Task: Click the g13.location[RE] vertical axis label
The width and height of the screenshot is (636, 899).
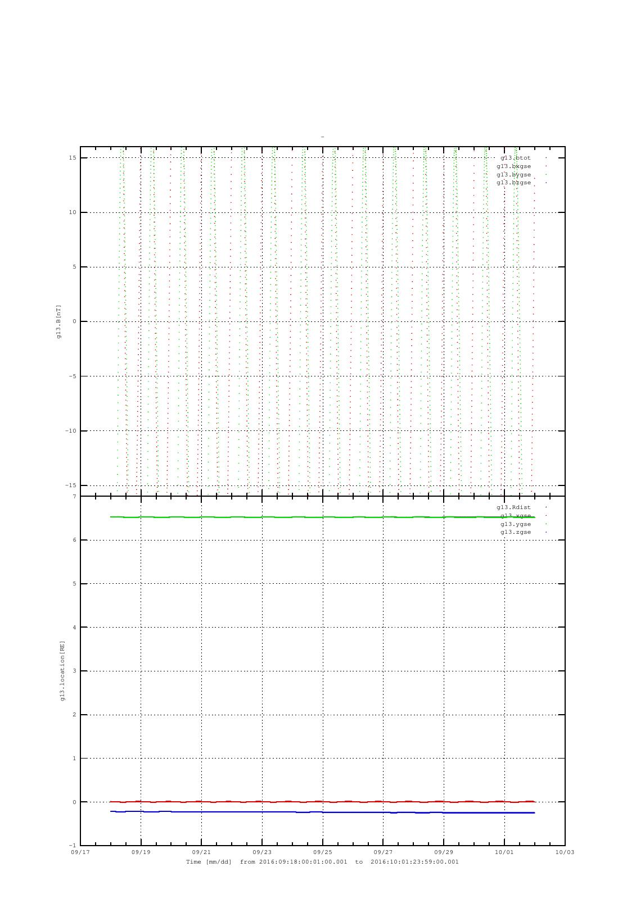Action: 62,671
